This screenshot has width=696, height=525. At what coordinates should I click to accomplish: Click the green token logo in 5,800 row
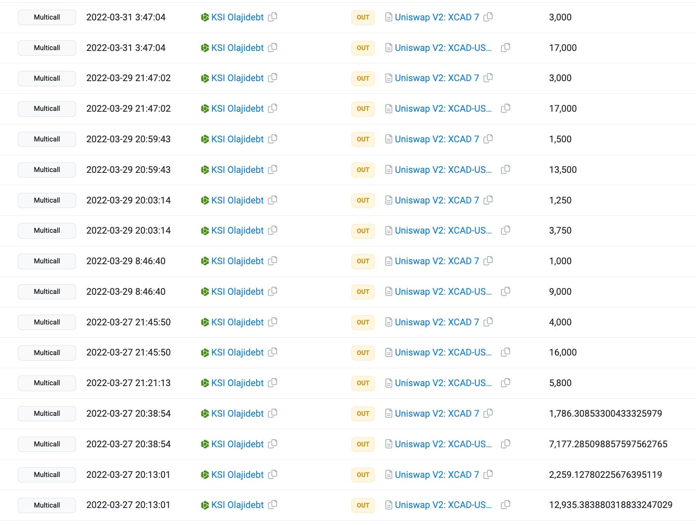coord(205,383)
